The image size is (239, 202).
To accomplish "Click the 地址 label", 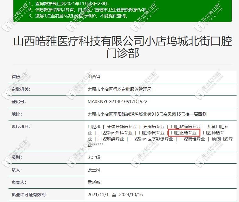I will (17, 114).
